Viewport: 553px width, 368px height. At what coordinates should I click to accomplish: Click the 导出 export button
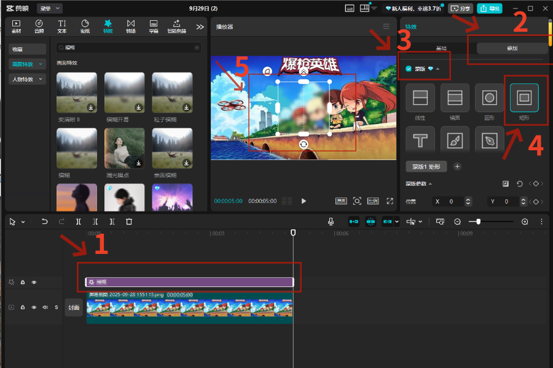coord(490,8)
